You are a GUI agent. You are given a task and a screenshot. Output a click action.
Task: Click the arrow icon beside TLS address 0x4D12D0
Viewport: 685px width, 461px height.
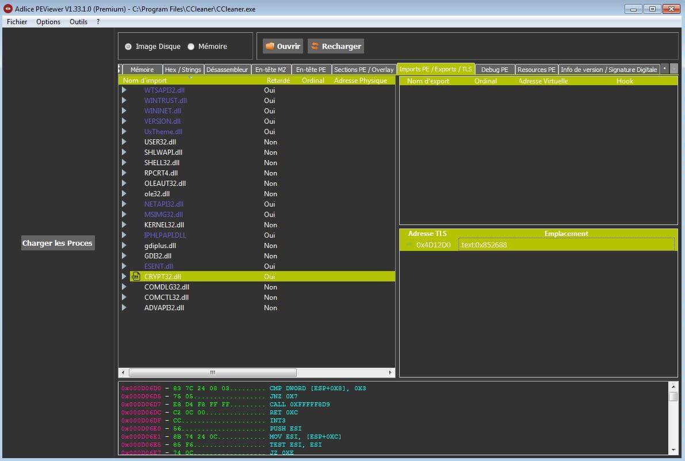pos(409,245)
